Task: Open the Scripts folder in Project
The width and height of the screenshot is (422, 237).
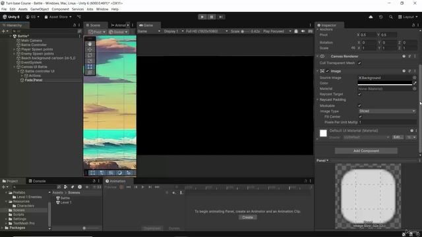Action: (18, 215)
